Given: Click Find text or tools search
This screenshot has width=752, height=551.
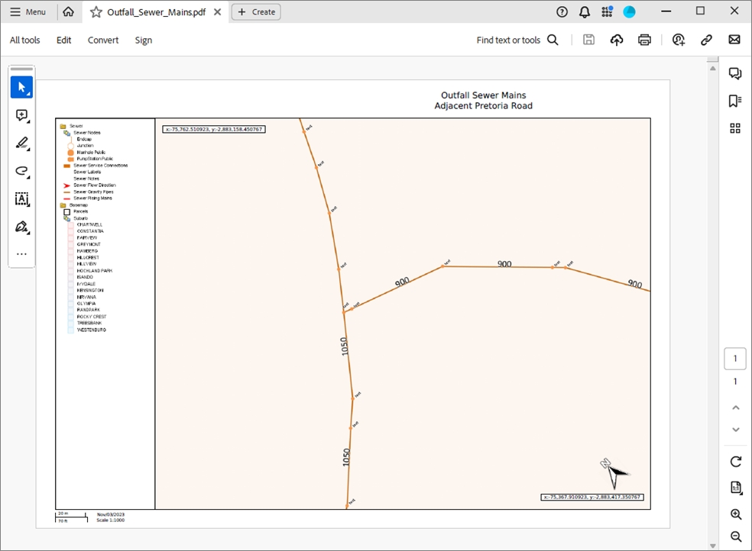Looking at the screenshot, I should (517, 40).
